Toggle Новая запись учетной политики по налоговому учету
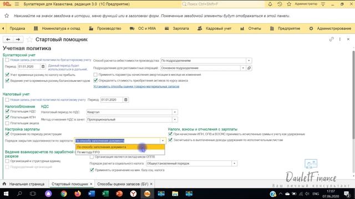355x199 pixels. click(x=7, y=99)
